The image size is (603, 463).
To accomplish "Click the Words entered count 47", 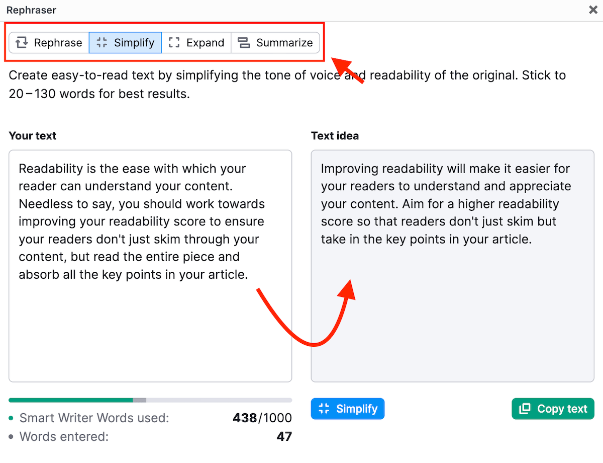I will (x=284, y=436).
